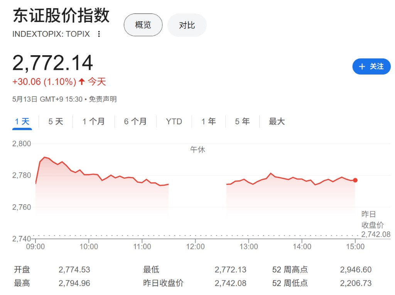Image resolution: width=395 pixels, height=295 pixels.
Task: Switch to the 1 天 range tab
Action: (x=22, y=122)
